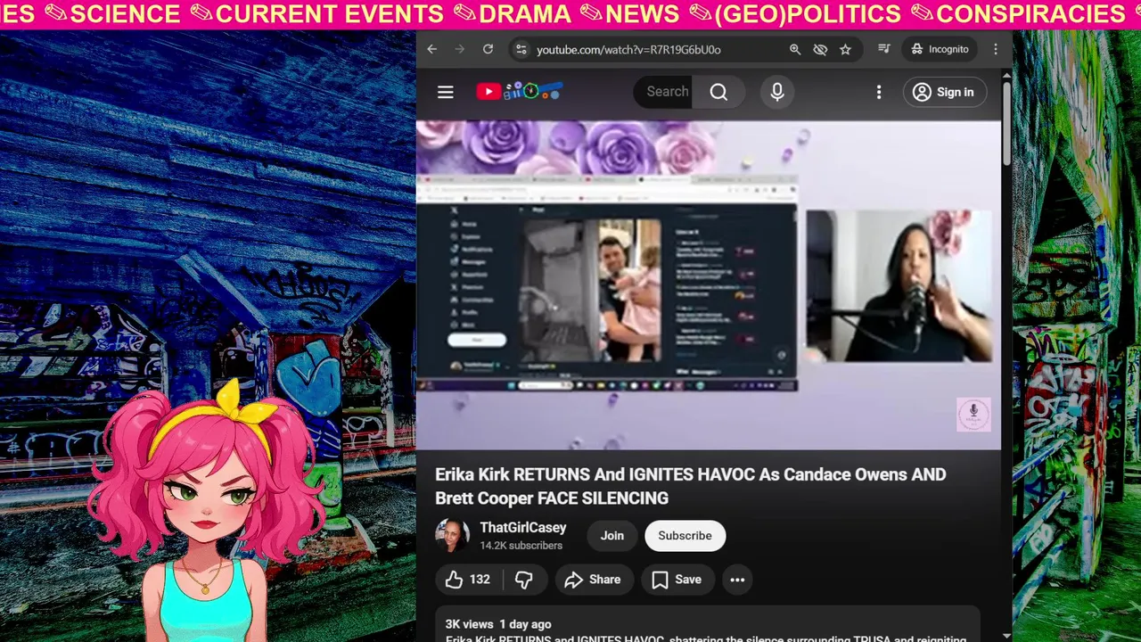Click the Incognito indicator
Screen dimensions: 1141x642
[x=940, y=49]
